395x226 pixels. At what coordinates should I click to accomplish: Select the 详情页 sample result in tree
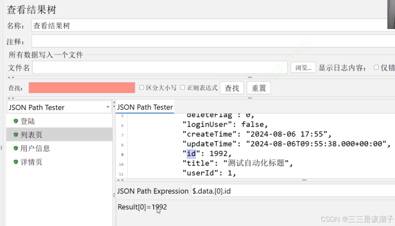tap(31, 162)
